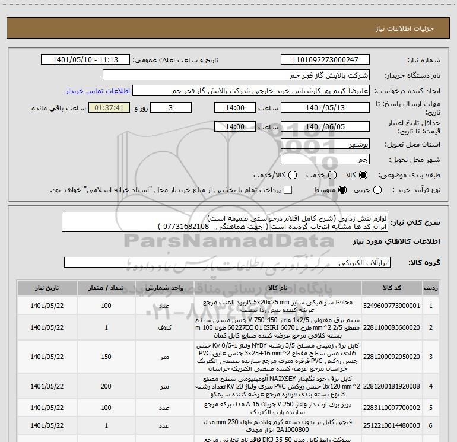Screen dimensions: 457x442
Task: Click the تعداد / مقدار column header
Action: (x=106, y=288)
